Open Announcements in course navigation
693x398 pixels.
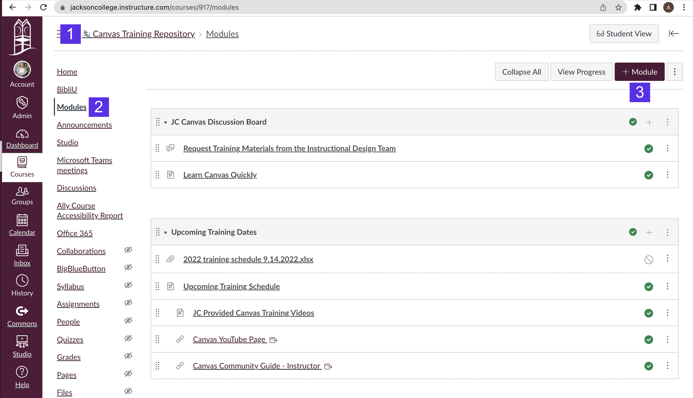point(84,125)
